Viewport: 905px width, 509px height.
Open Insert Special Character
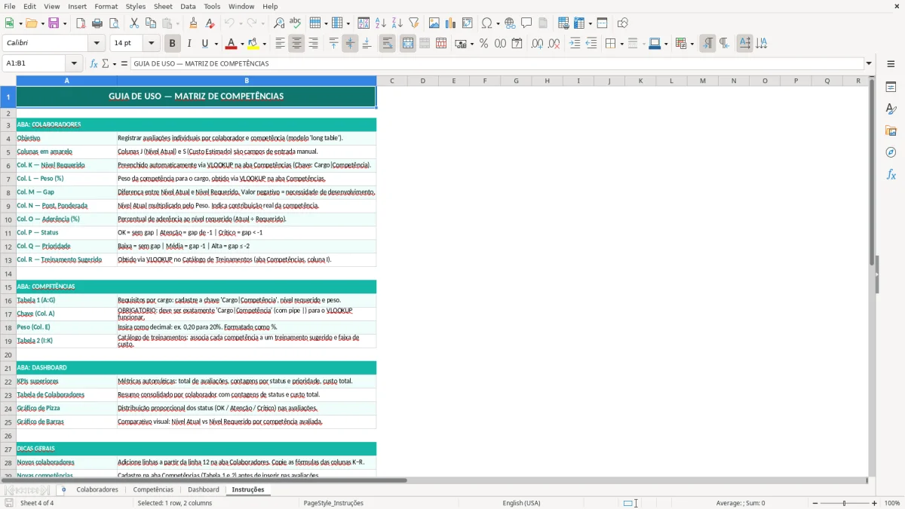pyautogui.click(x=487, y=23)
